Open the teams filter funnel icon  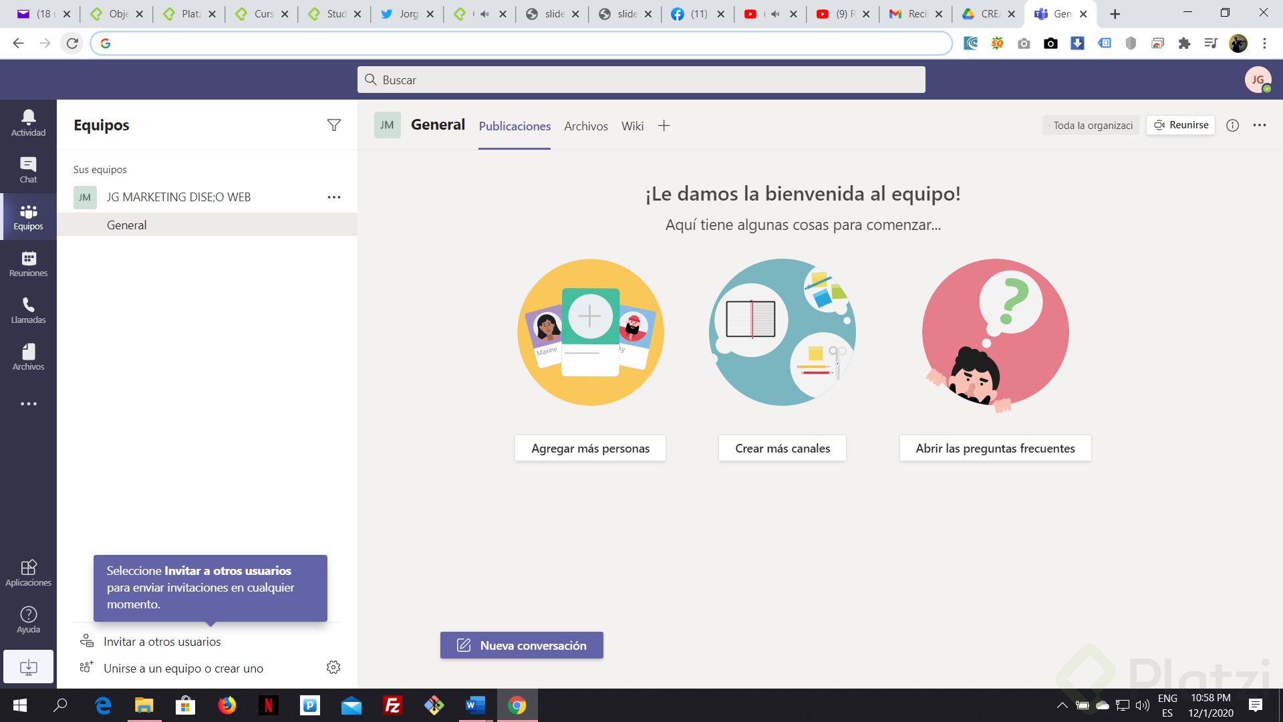(x=333, y=125)
